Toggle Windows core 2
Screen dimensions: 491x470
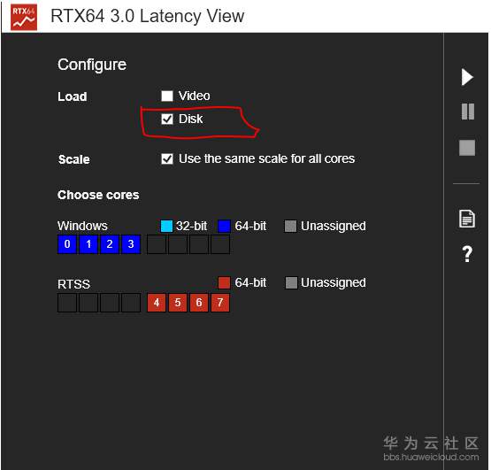point(110,244)
